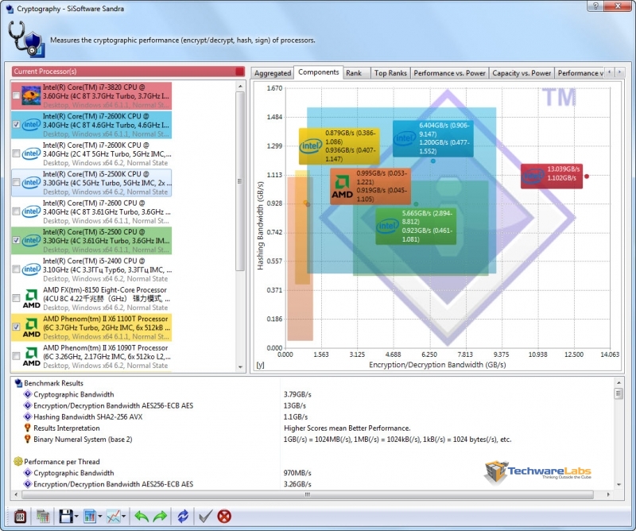Click the red square on Current Processor(s) header
The height and width of the screenshot is (531, 636).
(x=240, y=72)
